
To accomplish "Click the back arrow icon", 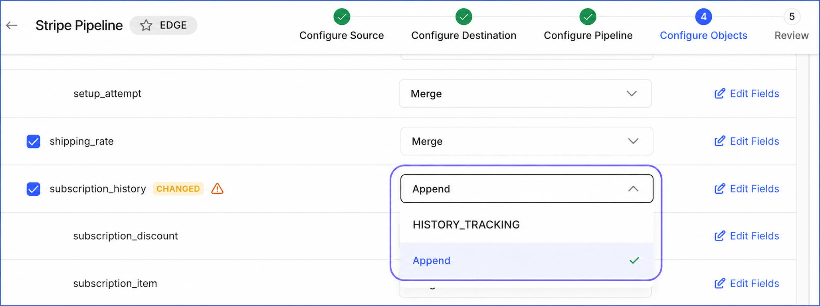I will (x=12, y=26).
